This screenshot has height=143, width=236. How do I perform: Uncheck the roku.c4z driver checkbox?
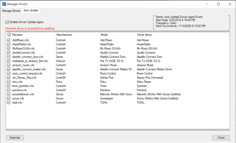coord(9,82)
